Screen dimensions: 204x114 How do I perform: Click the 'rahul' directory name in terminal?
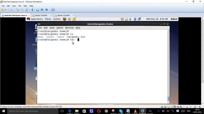(60, 37)
